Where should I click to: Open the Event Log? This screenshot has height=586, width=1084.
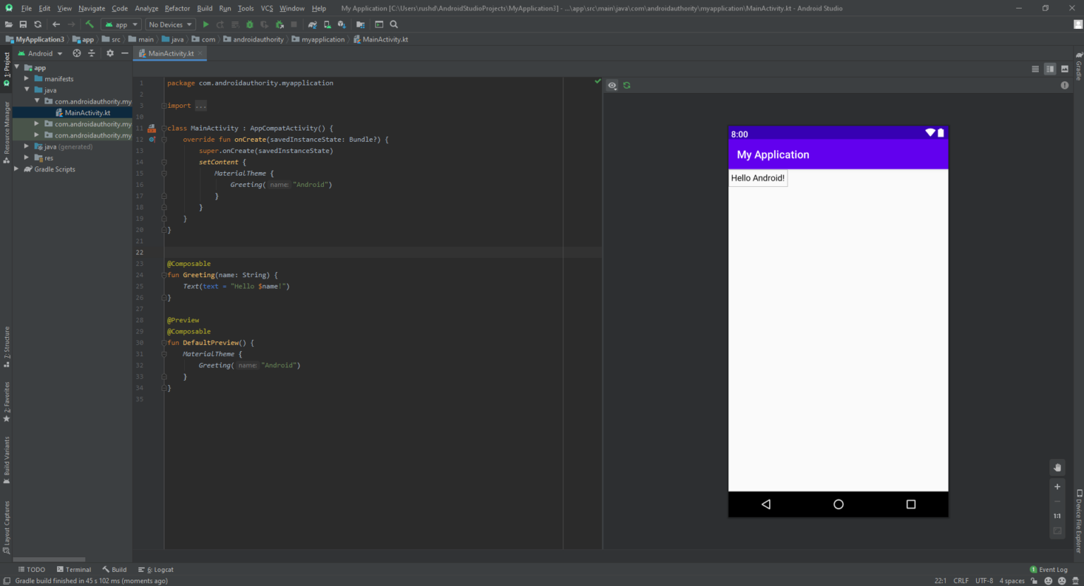1053,569
